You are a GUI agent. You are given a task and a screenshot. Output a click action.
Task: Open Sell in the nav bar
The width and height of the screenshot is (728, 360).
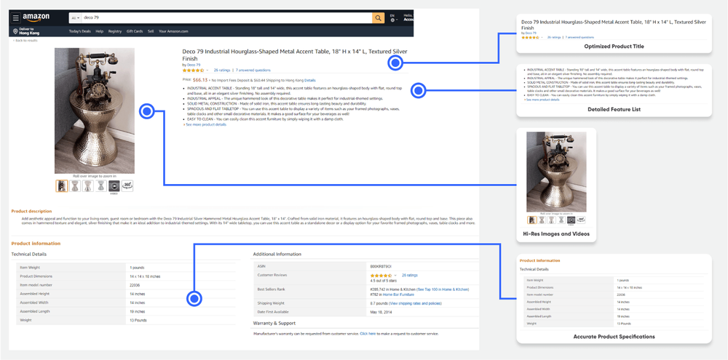(151, 31)
